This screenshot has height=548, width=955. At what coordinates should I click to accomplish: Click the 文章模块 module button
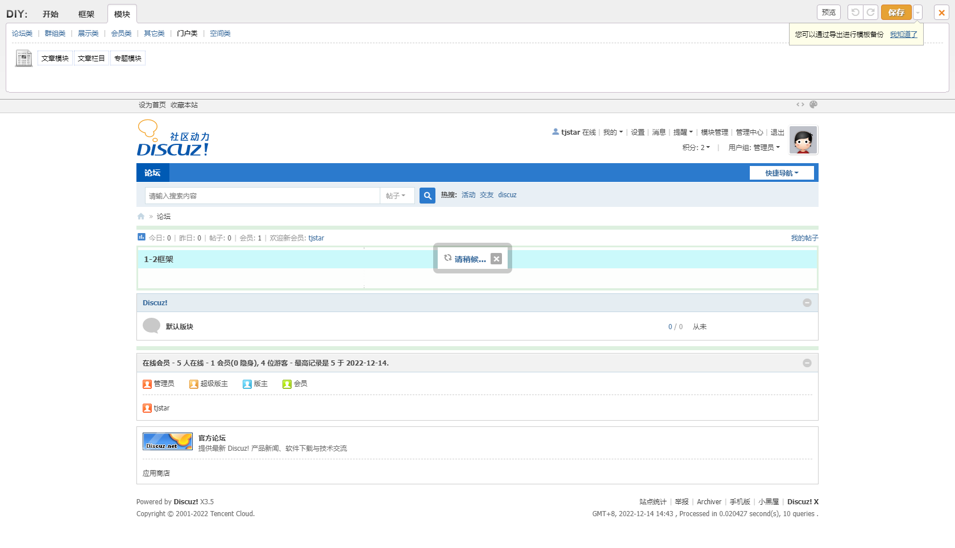(55, 59)
